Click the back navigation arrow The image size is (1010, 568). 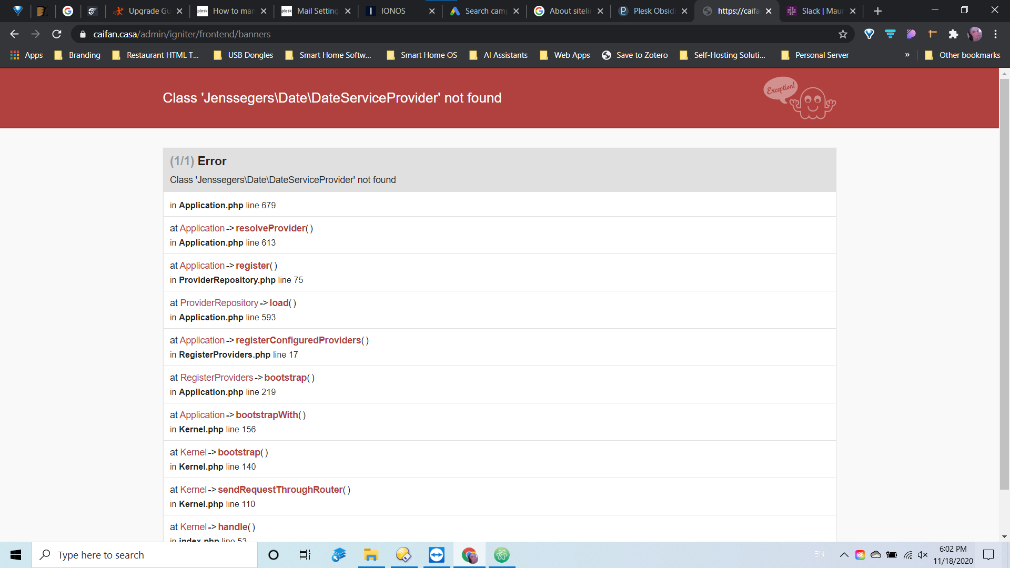pos(14,34)
